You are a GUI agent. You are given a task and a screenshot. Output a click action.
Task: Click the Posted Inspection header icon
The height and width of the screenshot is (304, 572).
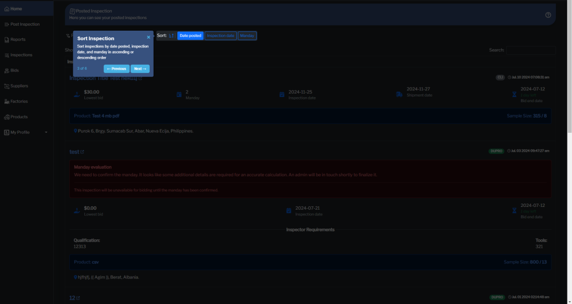(72, 11)
